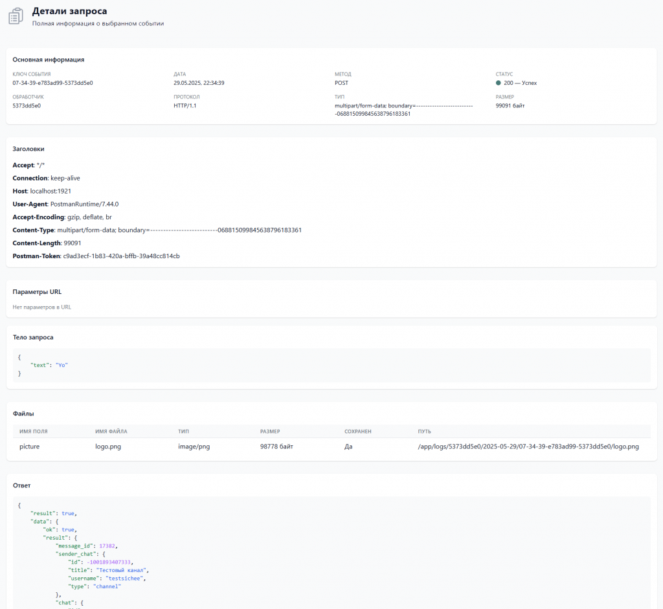This screenshot has width=663, height=609.
Task: Open the saved file path /app/logs/…/logo.png
Action: click(x=528, y=447)
